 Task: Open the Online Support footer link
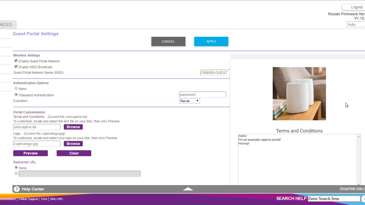click(x=29, y=199)
